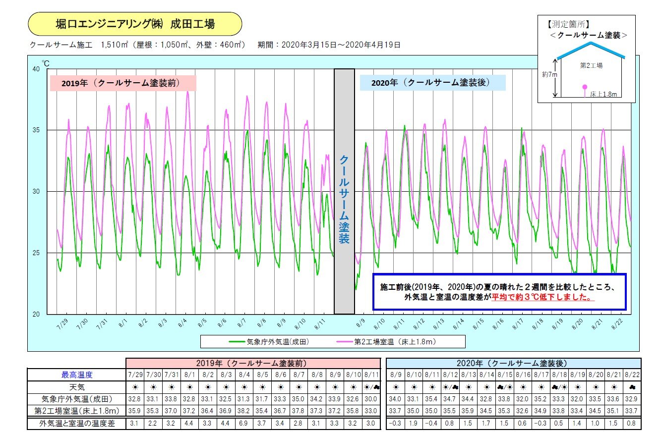Viewport: 661px width, 432px height.
Task: Click the green line sample in the legend
Action: (x=237, y=341)
